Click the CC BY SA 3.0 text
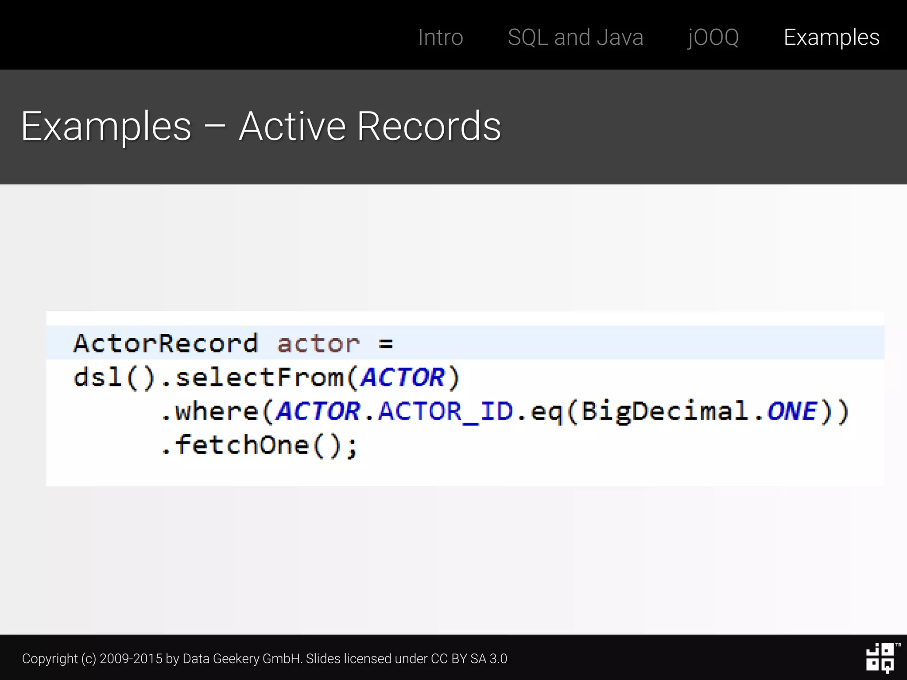The height and width of the screenshot is (680, 907). coord(469,659)
